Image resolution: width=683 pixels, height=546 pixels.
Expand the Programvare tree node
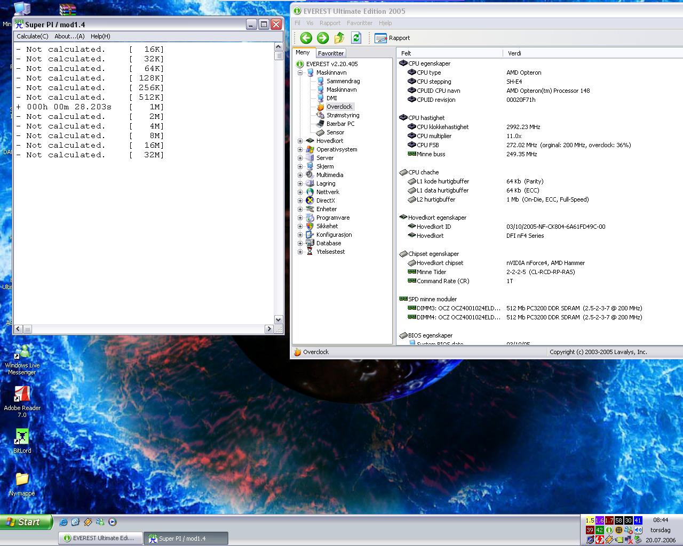(300, 218)
